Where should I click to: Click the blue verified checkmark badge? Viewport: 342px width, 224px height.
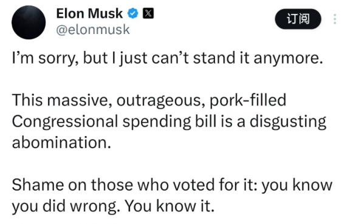(133, 13)
